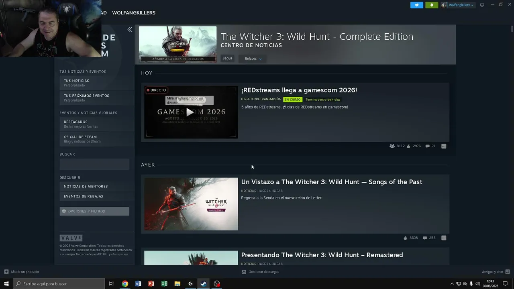The image size is (514, 289).
Task: Launch Google Chrome from the taskbar
Action: [125, 284]
